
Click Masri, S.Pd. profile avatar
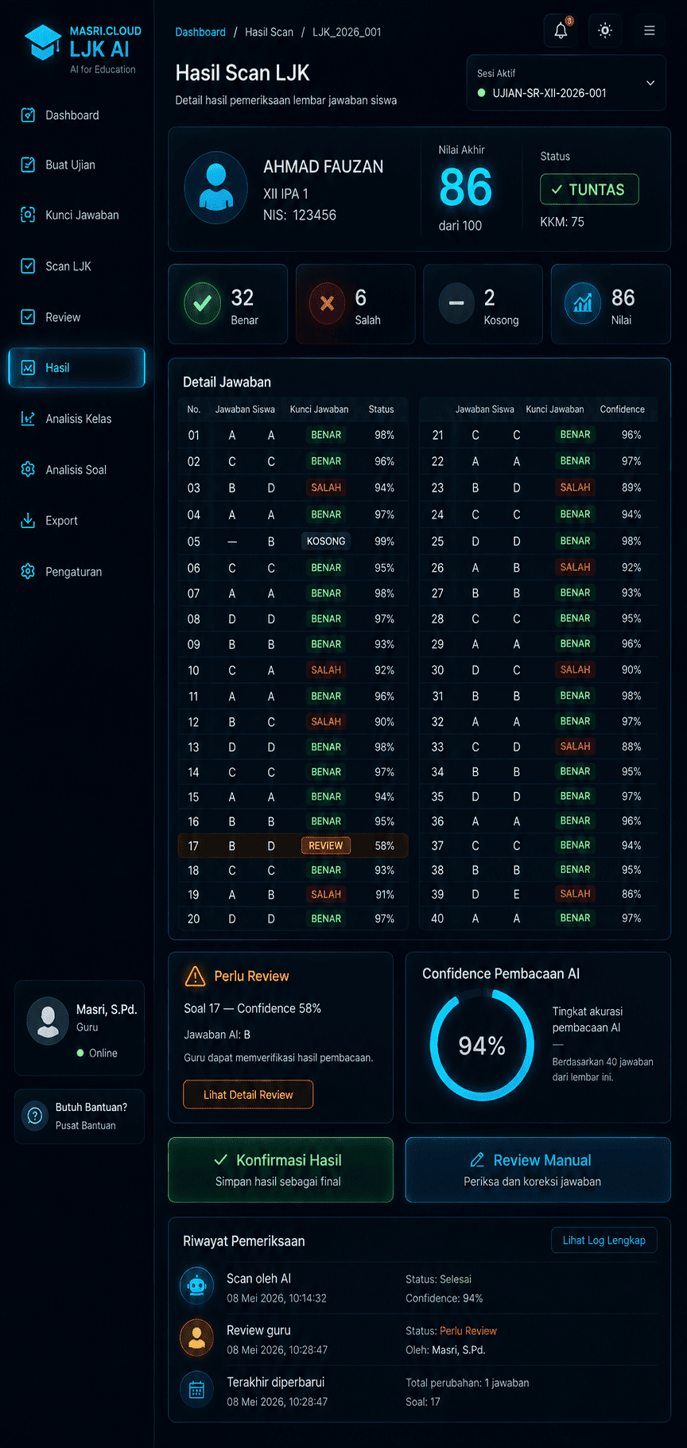48,1021
